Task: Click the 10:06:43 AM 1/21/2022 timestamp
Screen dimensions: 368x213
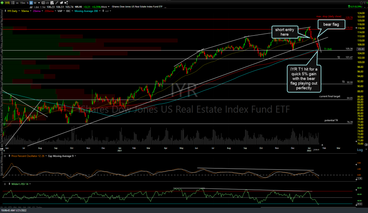Action: [x=14, y=210]
